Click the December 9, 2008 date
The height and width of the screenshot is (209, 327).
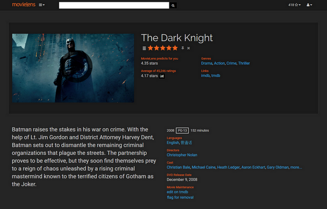click(182, 179)
